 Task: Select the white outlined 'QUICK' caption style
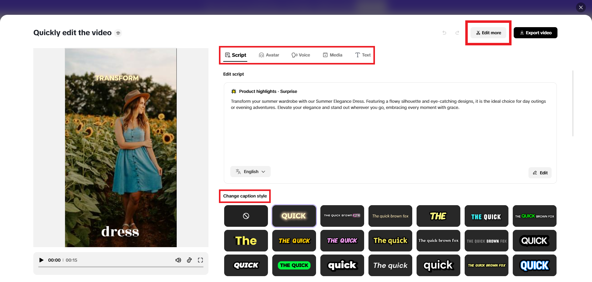point(535,241)
